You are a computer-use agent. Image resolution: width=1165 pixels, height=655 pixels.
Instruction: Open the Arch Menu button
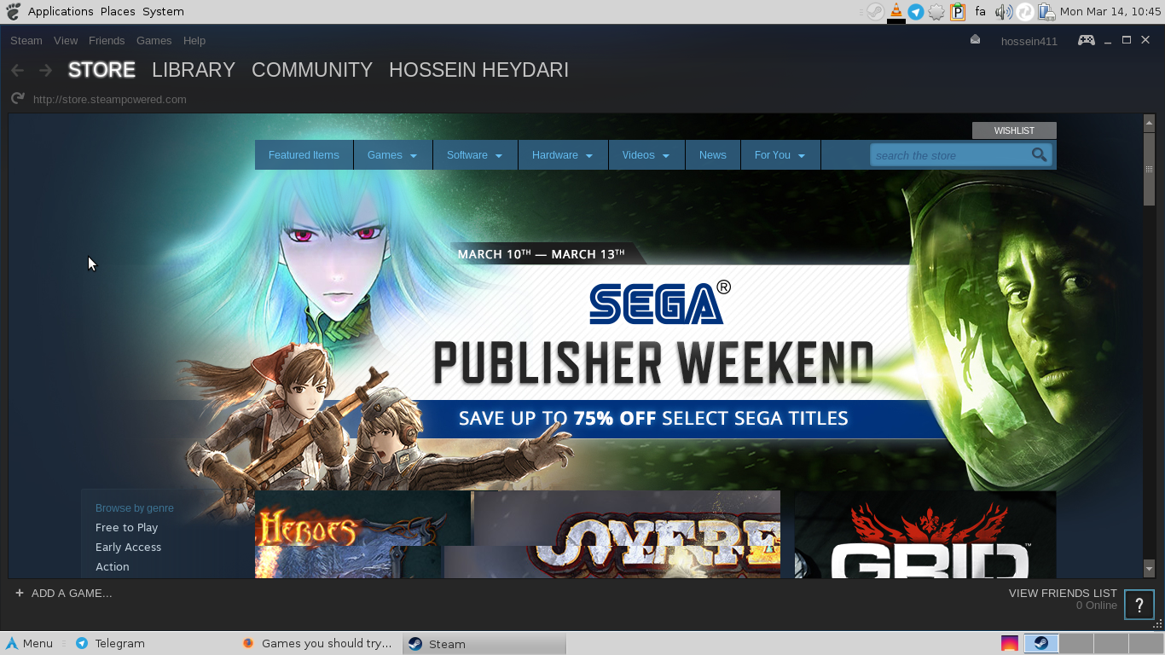click(30, 643)
